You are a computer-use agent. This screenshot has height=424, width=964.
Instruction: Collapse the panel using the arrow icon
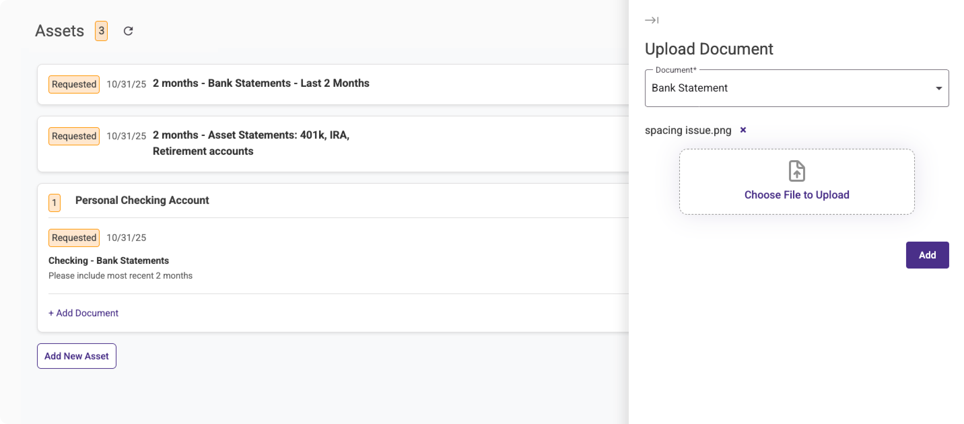pyautogui.click(x=652, y=20)
